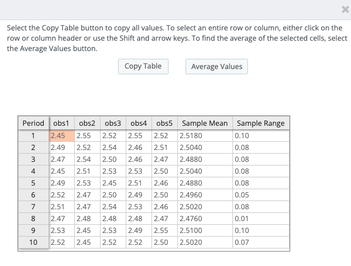
Task: Select row header for period 5
Action: [34, 183]
